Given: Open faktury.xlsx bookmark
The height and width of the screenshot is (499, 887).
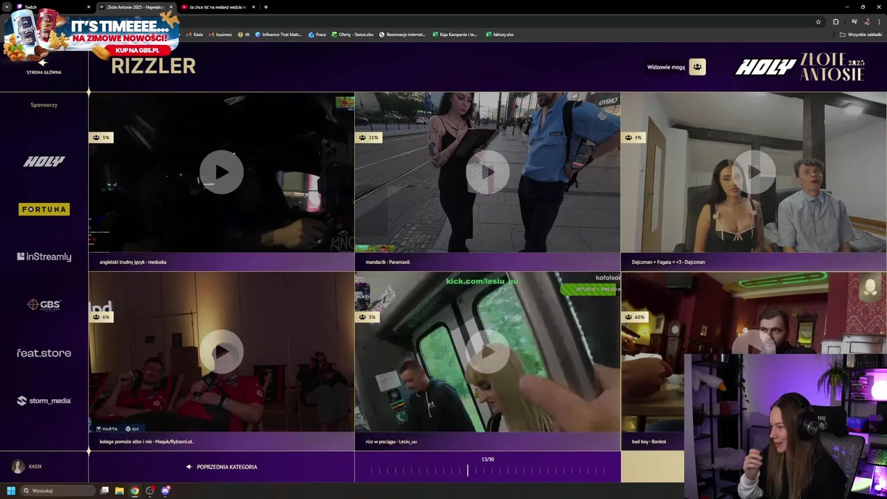Looking at the screenshot, I should coord(500,35).
